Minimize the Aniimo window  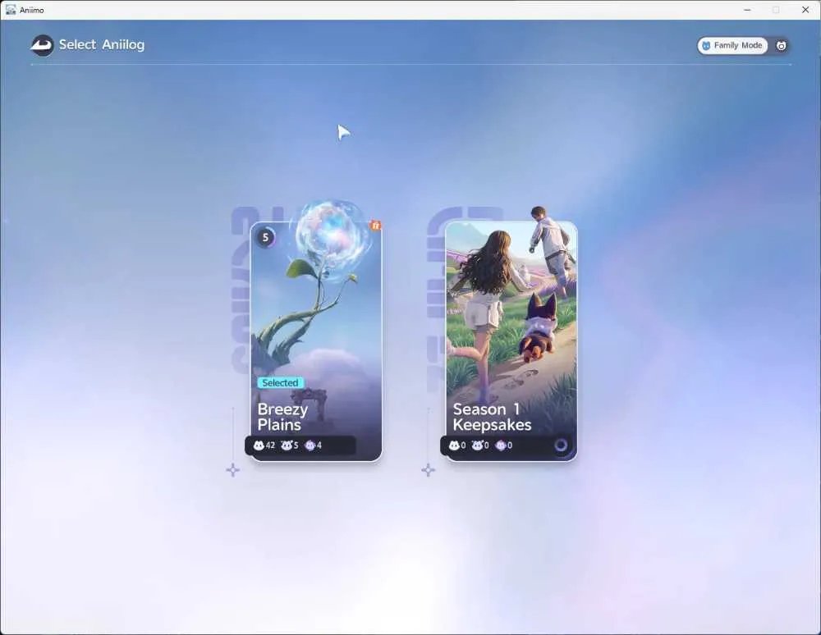pyautogui.click(x=747, y=10)
